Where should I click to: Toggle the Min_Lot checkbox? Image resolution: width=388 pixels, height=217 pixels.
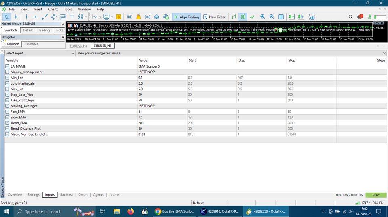click(7, 78)
